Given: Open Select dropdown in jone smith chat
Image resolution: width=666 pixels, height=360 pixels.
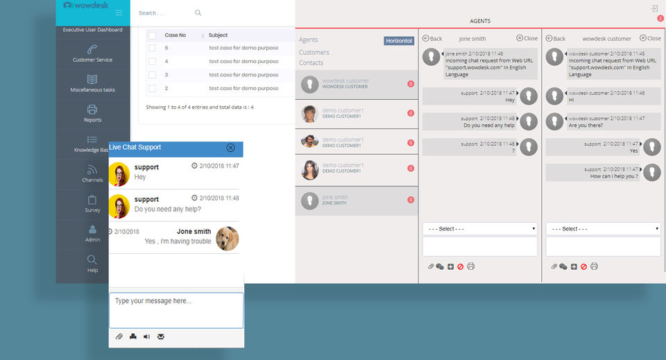Looking at the screenshot, I should [x=480, y=229].
